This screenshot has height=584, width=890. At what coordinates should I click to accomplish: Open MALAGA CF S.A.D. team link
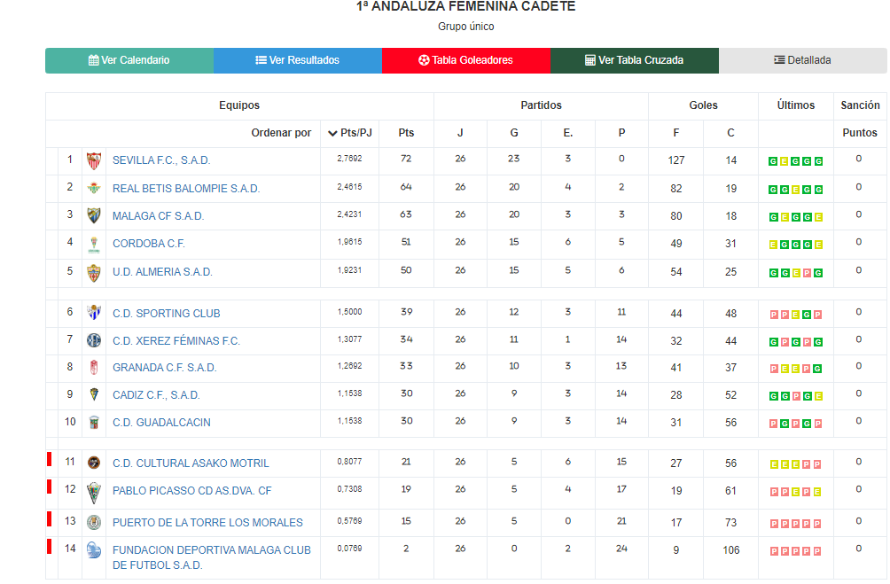[x=158, y=216]
